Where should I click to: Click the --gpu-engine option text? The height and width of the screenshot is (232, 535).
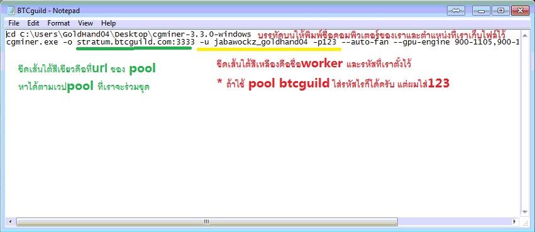[422, 42]
